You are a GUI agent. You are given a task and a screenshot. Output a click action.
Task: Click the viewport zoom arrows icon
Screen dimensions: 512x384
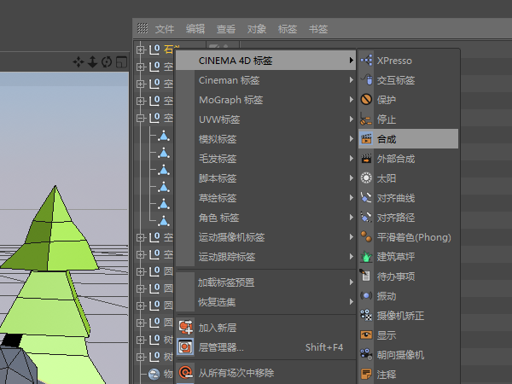[93, 61]
